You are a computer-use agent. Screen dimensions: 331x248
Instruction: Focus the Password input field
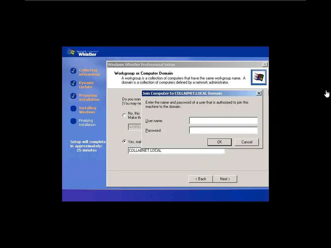tap(223, 130)
